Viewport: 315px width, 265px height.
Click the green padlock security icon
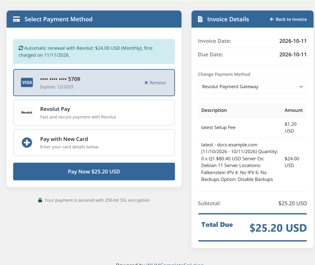(x=40, y=200)
